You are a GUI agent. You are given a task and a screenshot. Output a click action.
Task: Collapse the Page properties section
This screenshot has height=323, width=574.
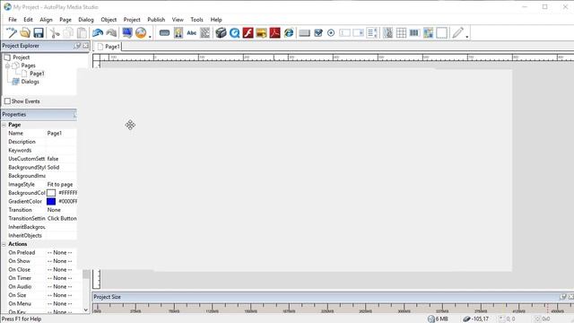(4, 125)
